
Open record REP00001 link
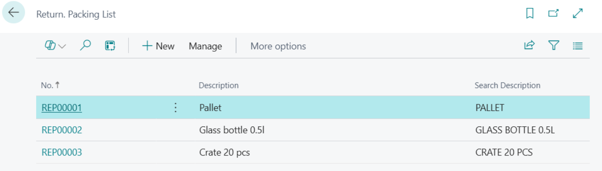point(62,108)
